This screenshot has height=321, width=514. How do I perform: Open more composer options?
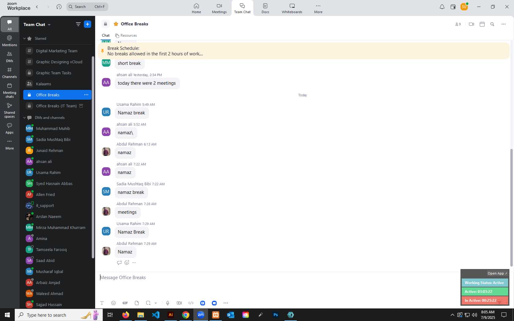pos(226,303)
